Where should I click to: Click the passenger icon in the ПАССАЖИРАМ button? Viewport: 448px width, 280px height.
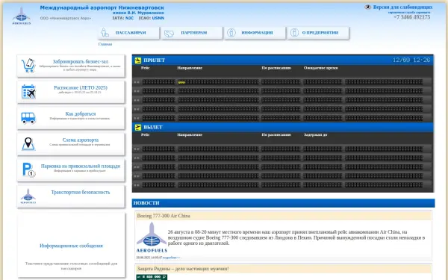point(105,33)
